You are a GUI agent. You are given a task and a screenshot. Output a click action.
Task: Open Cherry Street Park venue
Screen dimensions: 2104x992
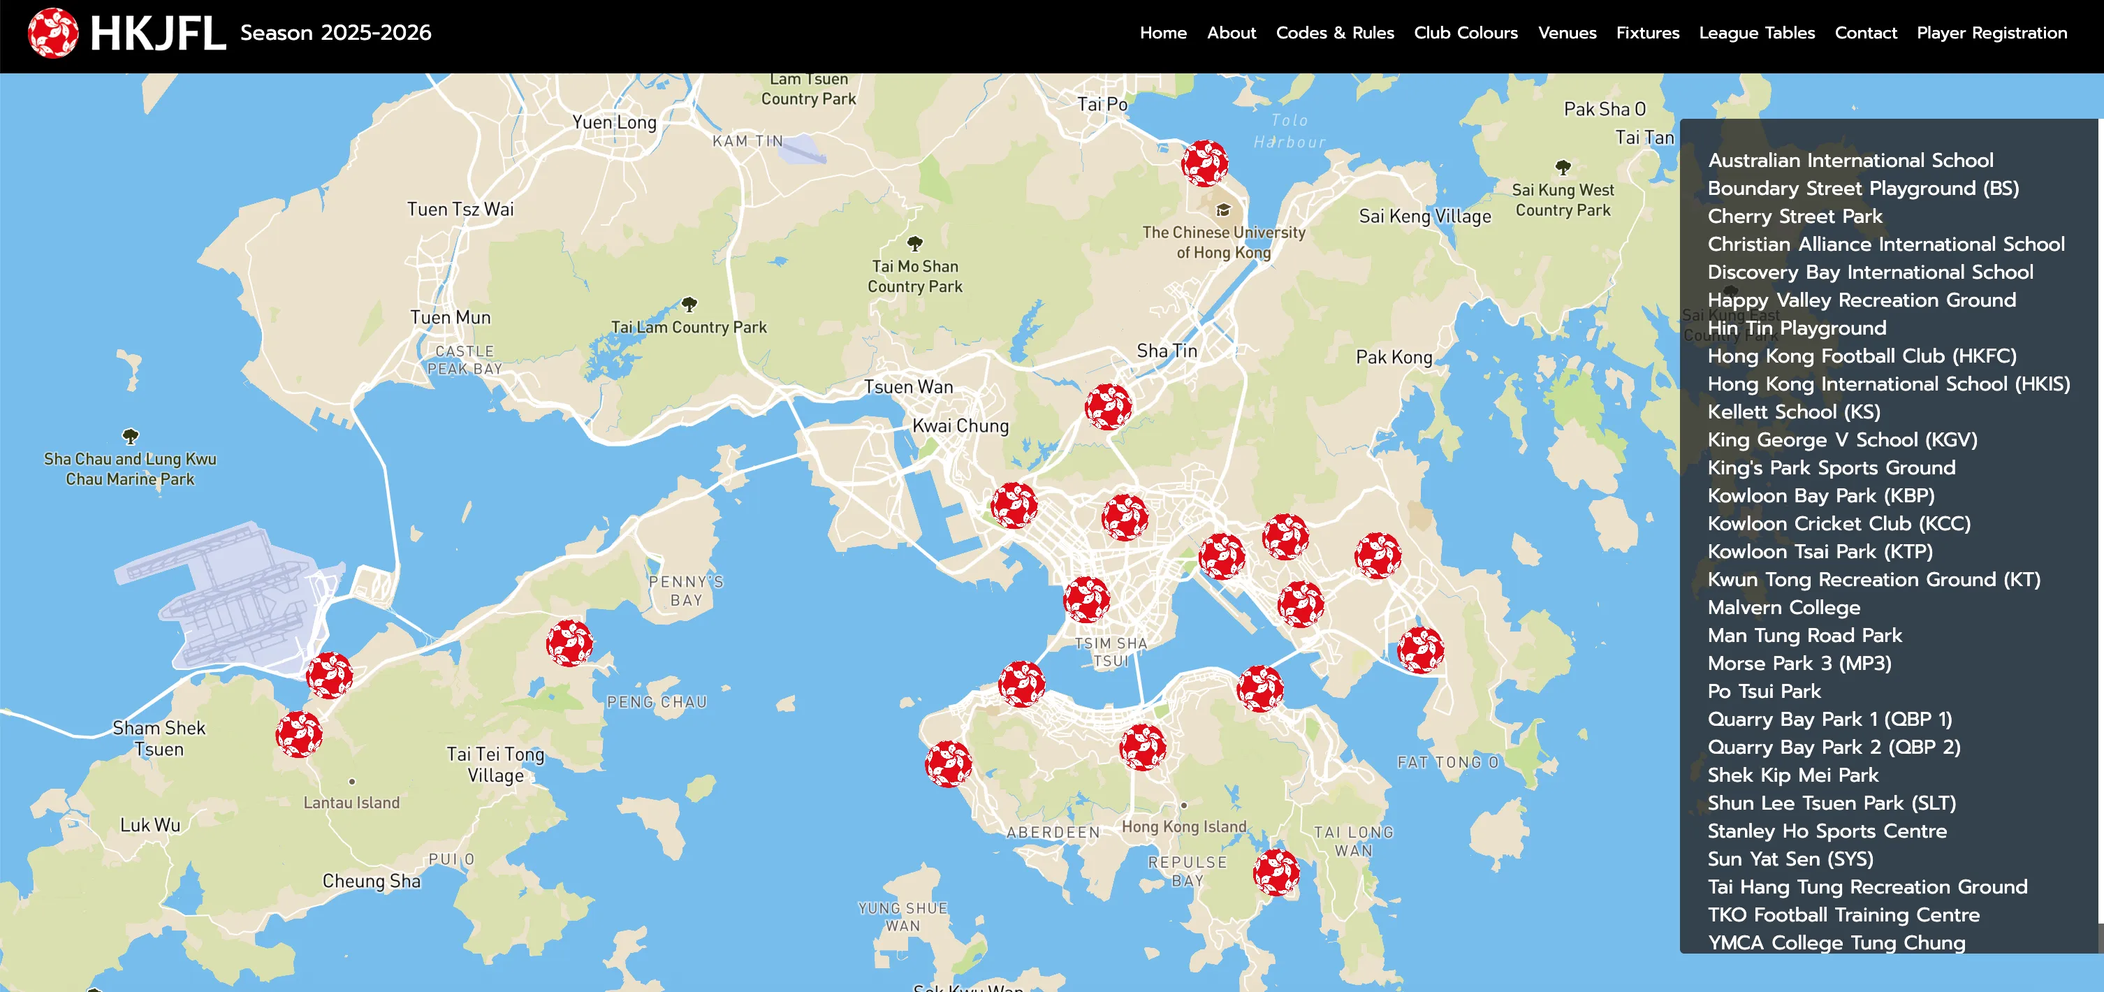point(1795,216)
